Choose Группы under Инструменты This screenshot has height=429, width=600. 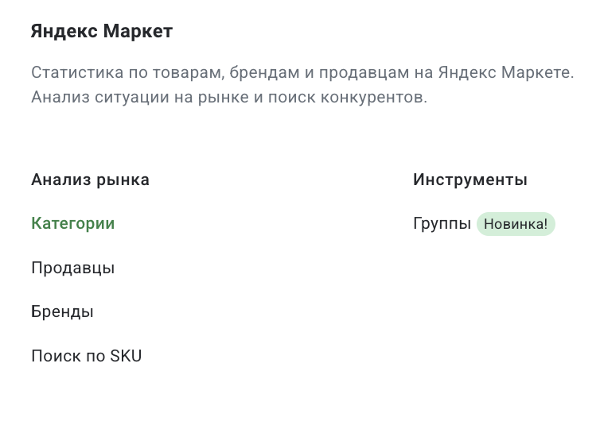click(x=442, y=224)
